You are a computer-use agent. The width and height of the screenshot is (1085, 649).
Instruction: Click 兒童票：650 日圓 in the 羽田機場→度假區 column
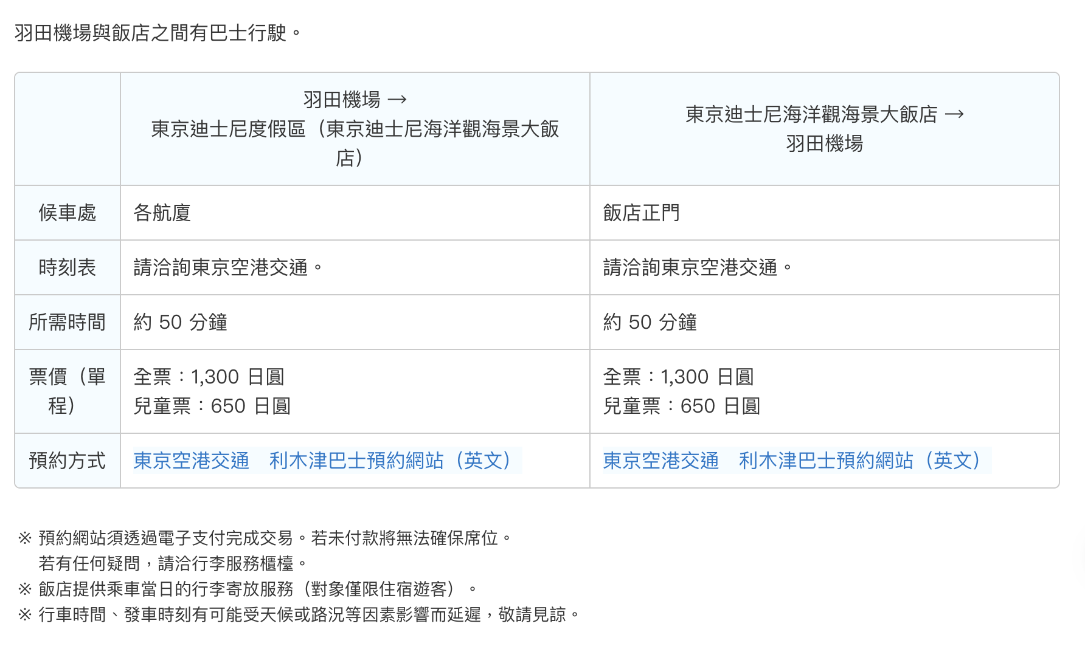212,406
